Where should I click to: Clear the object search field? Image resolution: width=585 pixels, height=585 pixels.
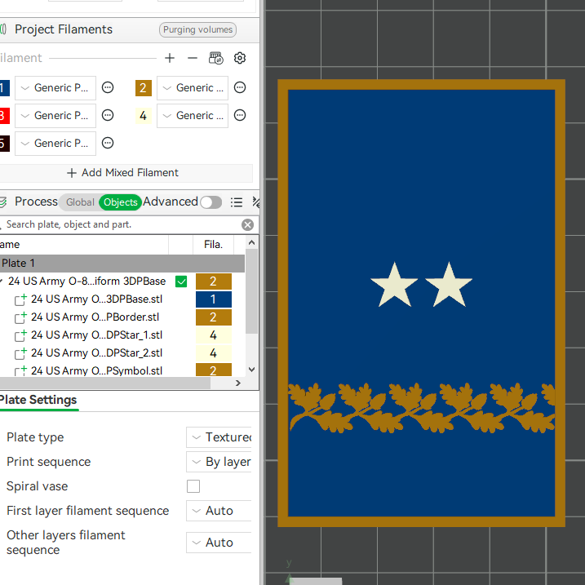pos(247,224)
